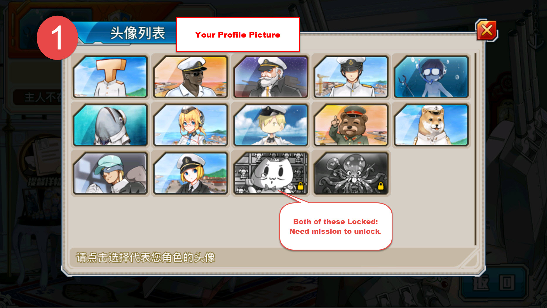
Task: Choose the sunglasses captain avatar
Action: (x=191, y=77)
